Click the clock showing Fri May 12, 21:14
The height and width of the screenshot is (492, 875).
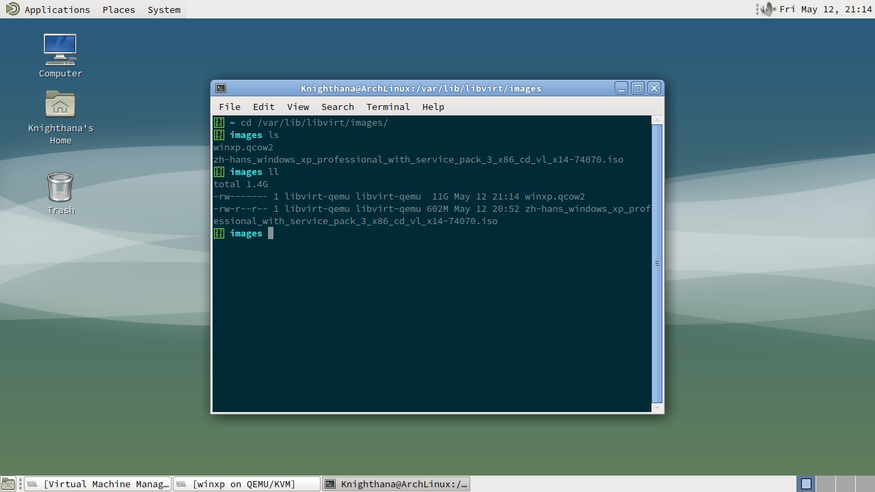click(x=826, y=10)
